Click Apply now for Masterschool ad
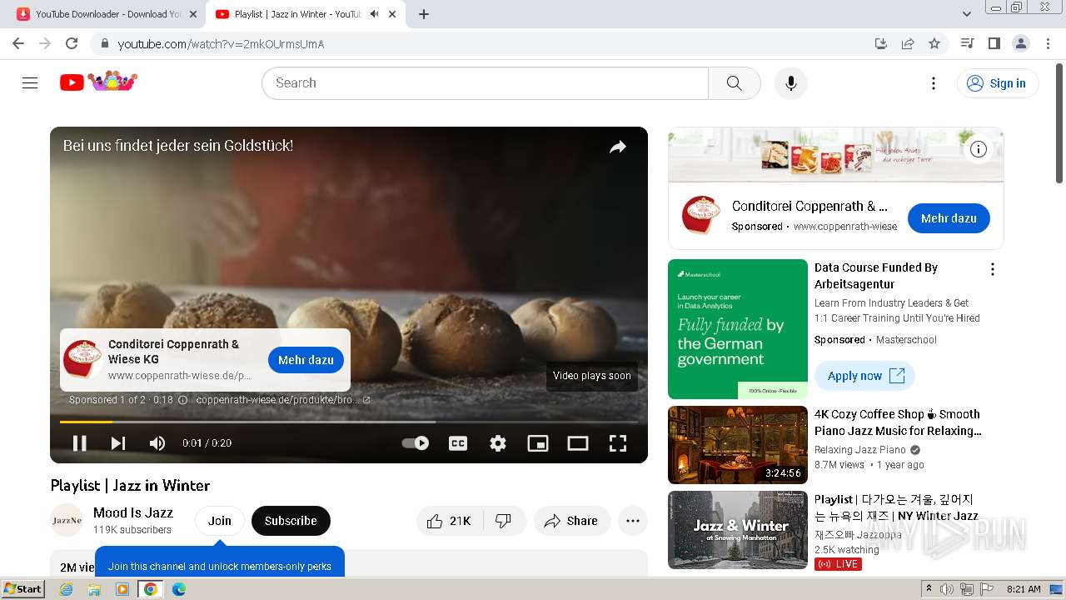This screenshot has height=600, width=1066. [x=864, y=376]
